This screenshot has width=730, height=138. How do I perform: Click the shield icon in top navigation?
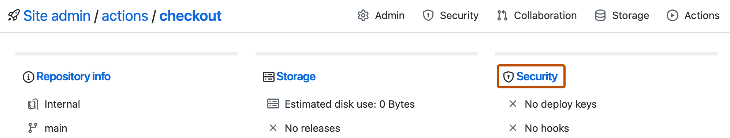[x=428, y=16]
